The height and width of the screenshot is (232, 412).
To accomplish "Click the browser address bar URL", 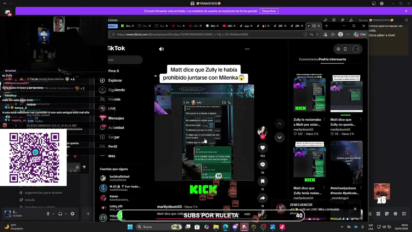I will coord(183,34).
